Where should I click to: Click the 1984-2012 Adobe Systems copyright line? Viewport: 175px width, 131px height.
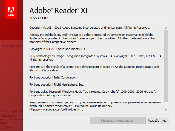(x=90, y=28)
